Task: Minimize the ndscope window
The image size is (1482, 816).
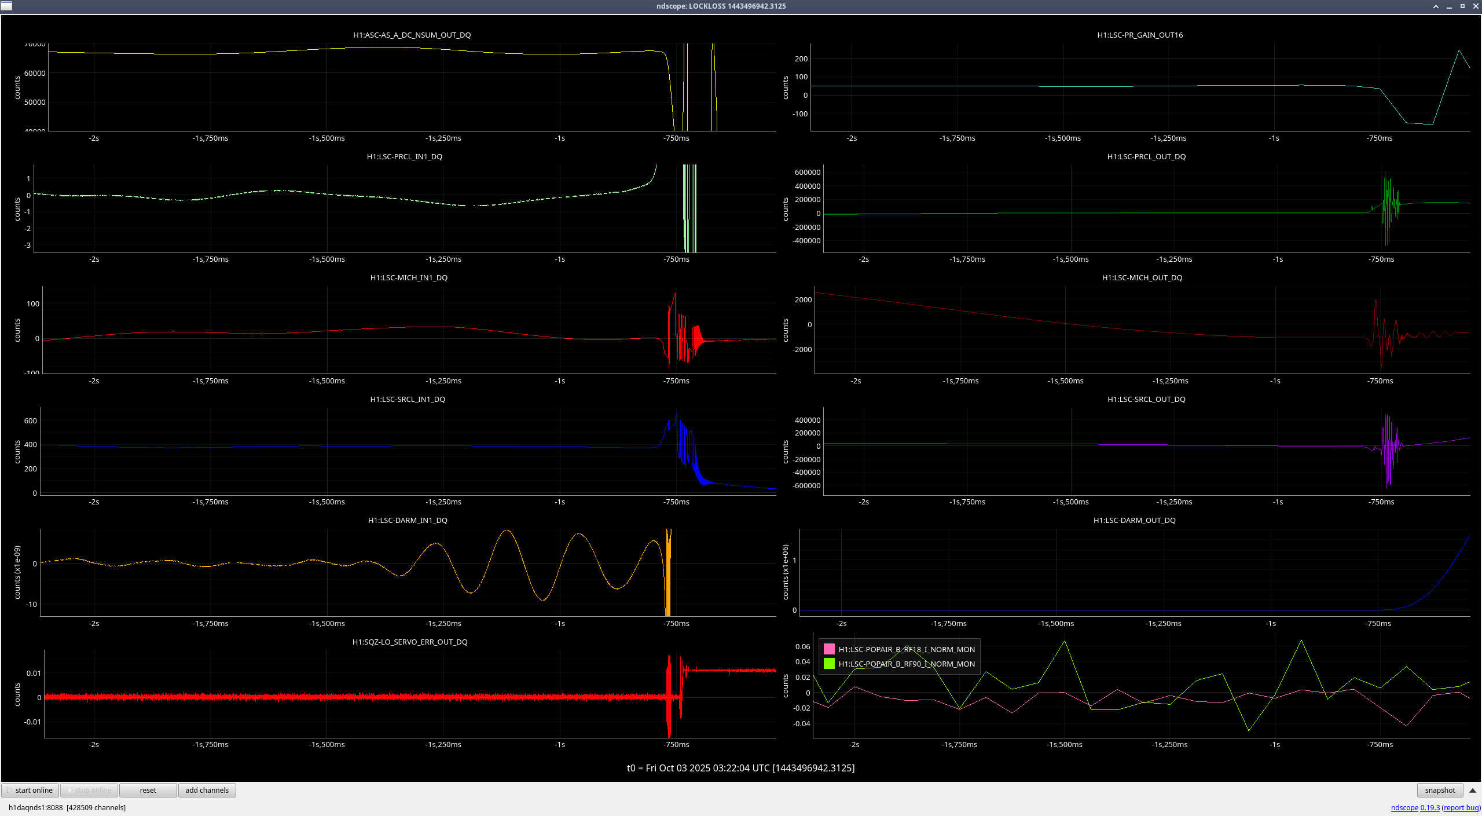Action: (1449, 6)
